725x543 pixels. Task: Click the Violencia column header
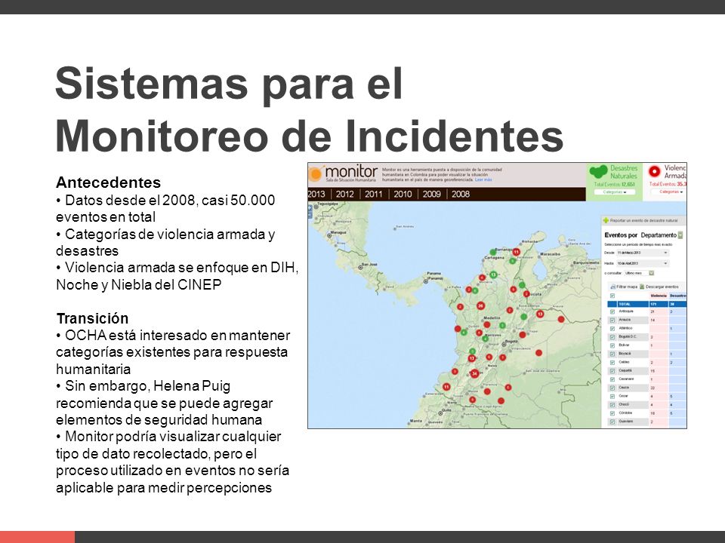click(x=659, y=296)
